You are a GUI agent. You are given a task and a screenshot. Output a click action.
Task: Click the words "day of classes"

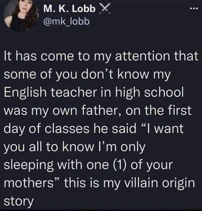tap(46, 129)
